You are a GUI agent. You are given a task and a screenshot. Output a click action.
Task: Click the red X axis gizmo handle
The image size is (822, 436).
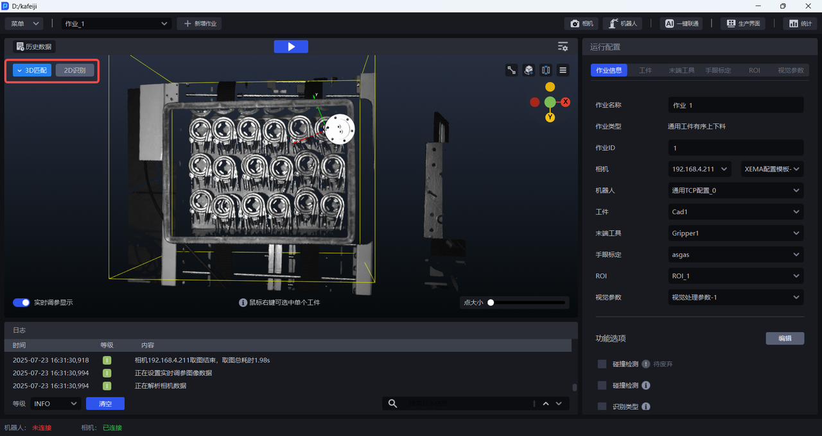[x=566, y=102]
